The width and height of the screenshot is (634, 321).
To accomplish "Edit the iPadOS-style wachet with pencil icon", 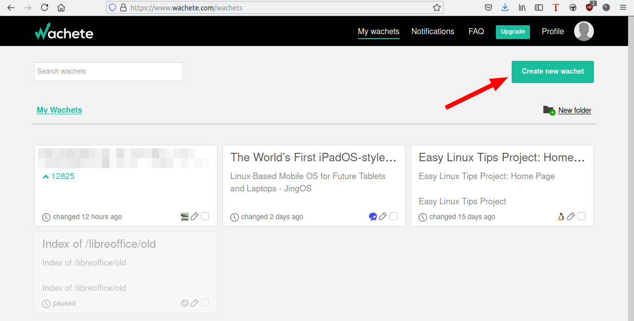I will click(383, 216).
